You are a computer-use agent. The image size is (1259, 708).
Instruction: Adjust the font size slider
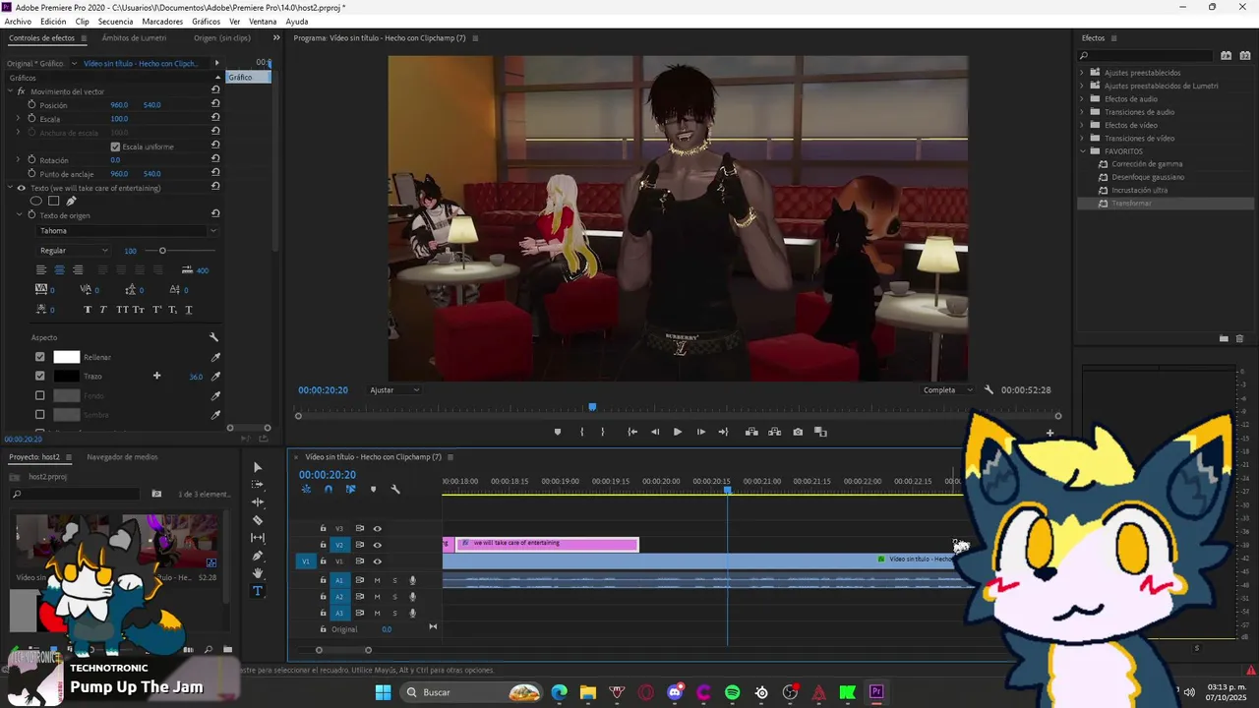162,251
